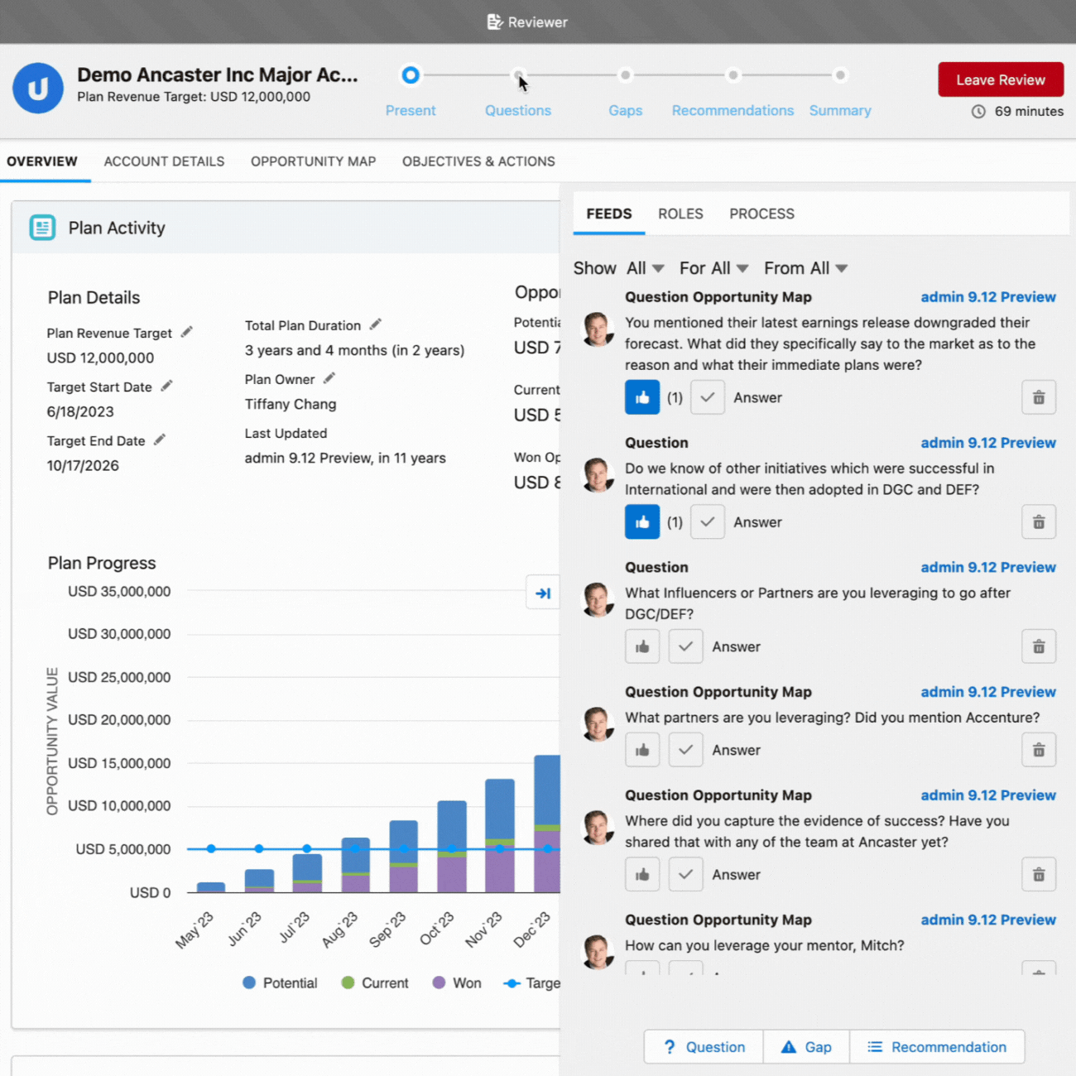Edit Target Start Date pencil icon
Viewport: 1076px width, 1076px height.
[x=166, y=386]
